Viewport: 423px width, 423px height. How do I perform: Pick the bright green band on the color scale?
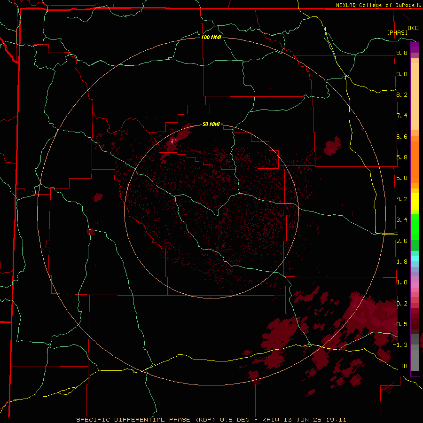[x=415, y=227]
